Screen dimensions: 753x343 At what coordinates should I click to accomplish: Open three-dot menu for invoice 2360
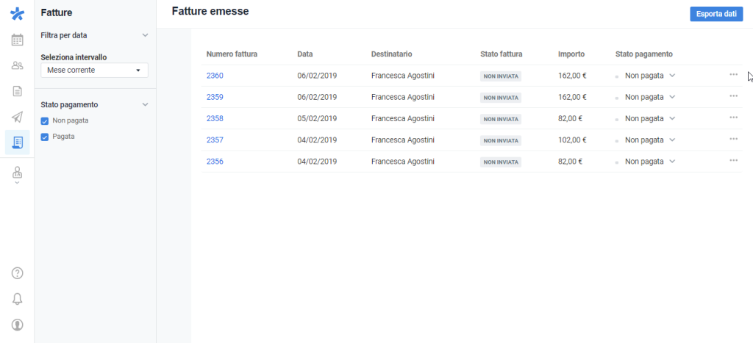[733, 74]
